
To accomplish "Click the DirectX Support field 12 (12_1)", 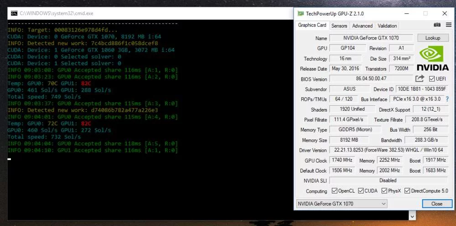I will point(430,109).
